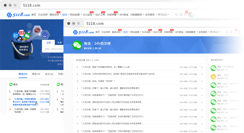Switch to the 精选(16) tab
This screenshot has height=133, width=244.
pos(23,74)
